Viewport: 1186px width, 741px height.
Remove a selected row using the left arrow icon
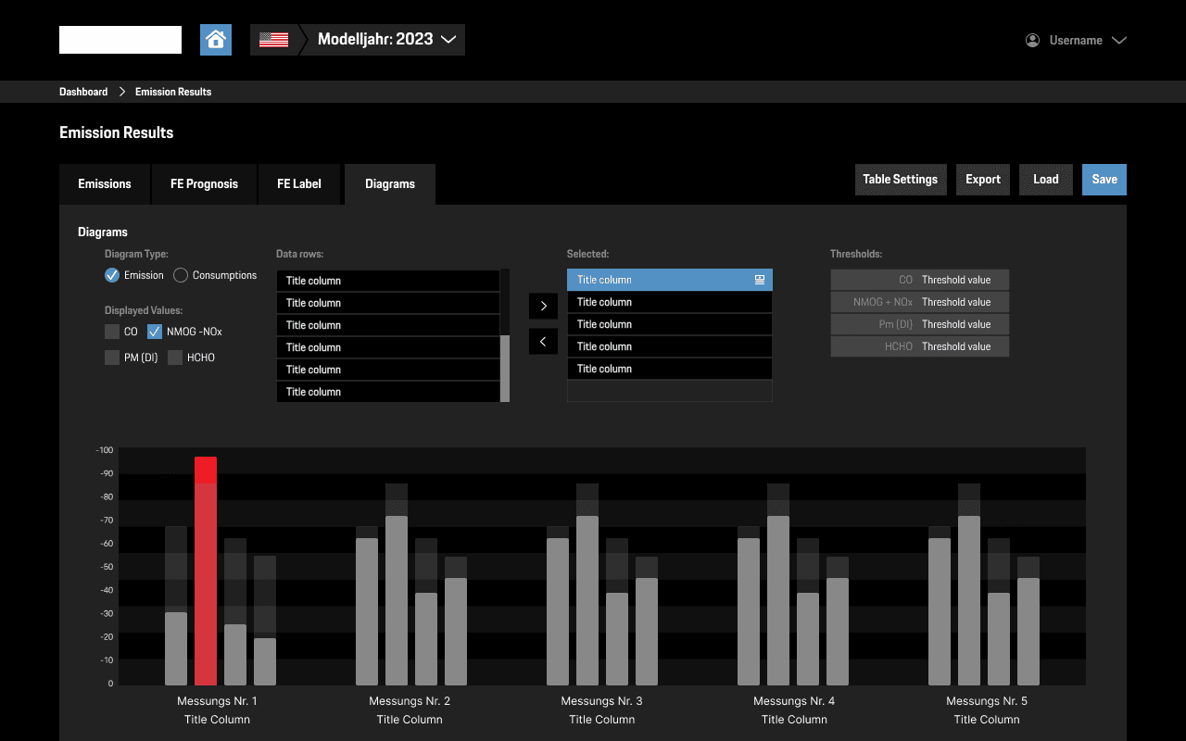[543, 341]
